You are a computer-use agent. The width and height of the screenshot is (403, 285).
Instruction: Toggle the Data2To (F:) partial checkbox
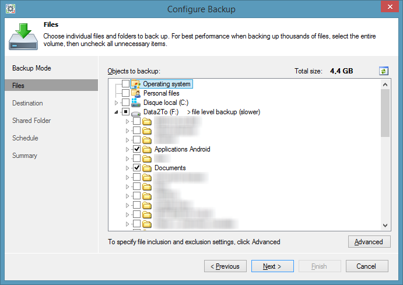pyautogui.click(x=125, y=112)
